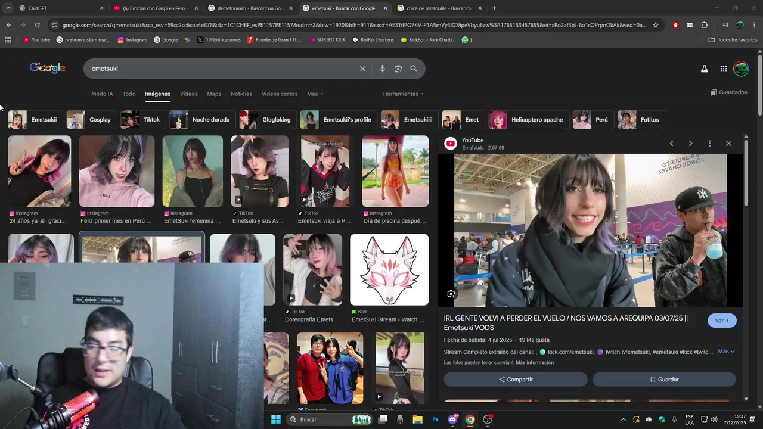Open Todos los favoritos folder
This screenshot has width=763, height=429.
733,40
